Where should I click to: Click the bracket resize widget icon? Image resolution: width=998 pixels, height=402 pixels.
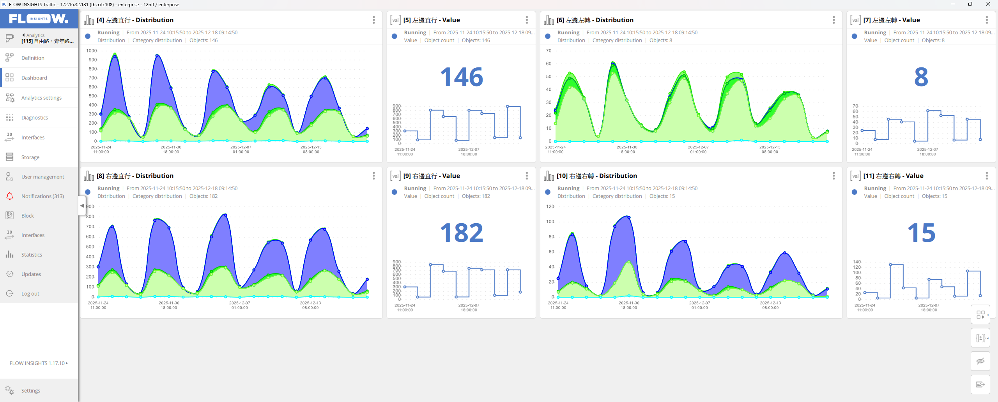(x=980, y=338)
